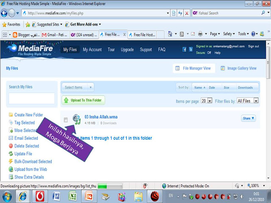Click Add to Favorites Bar star icon

(x=28, y=25)
